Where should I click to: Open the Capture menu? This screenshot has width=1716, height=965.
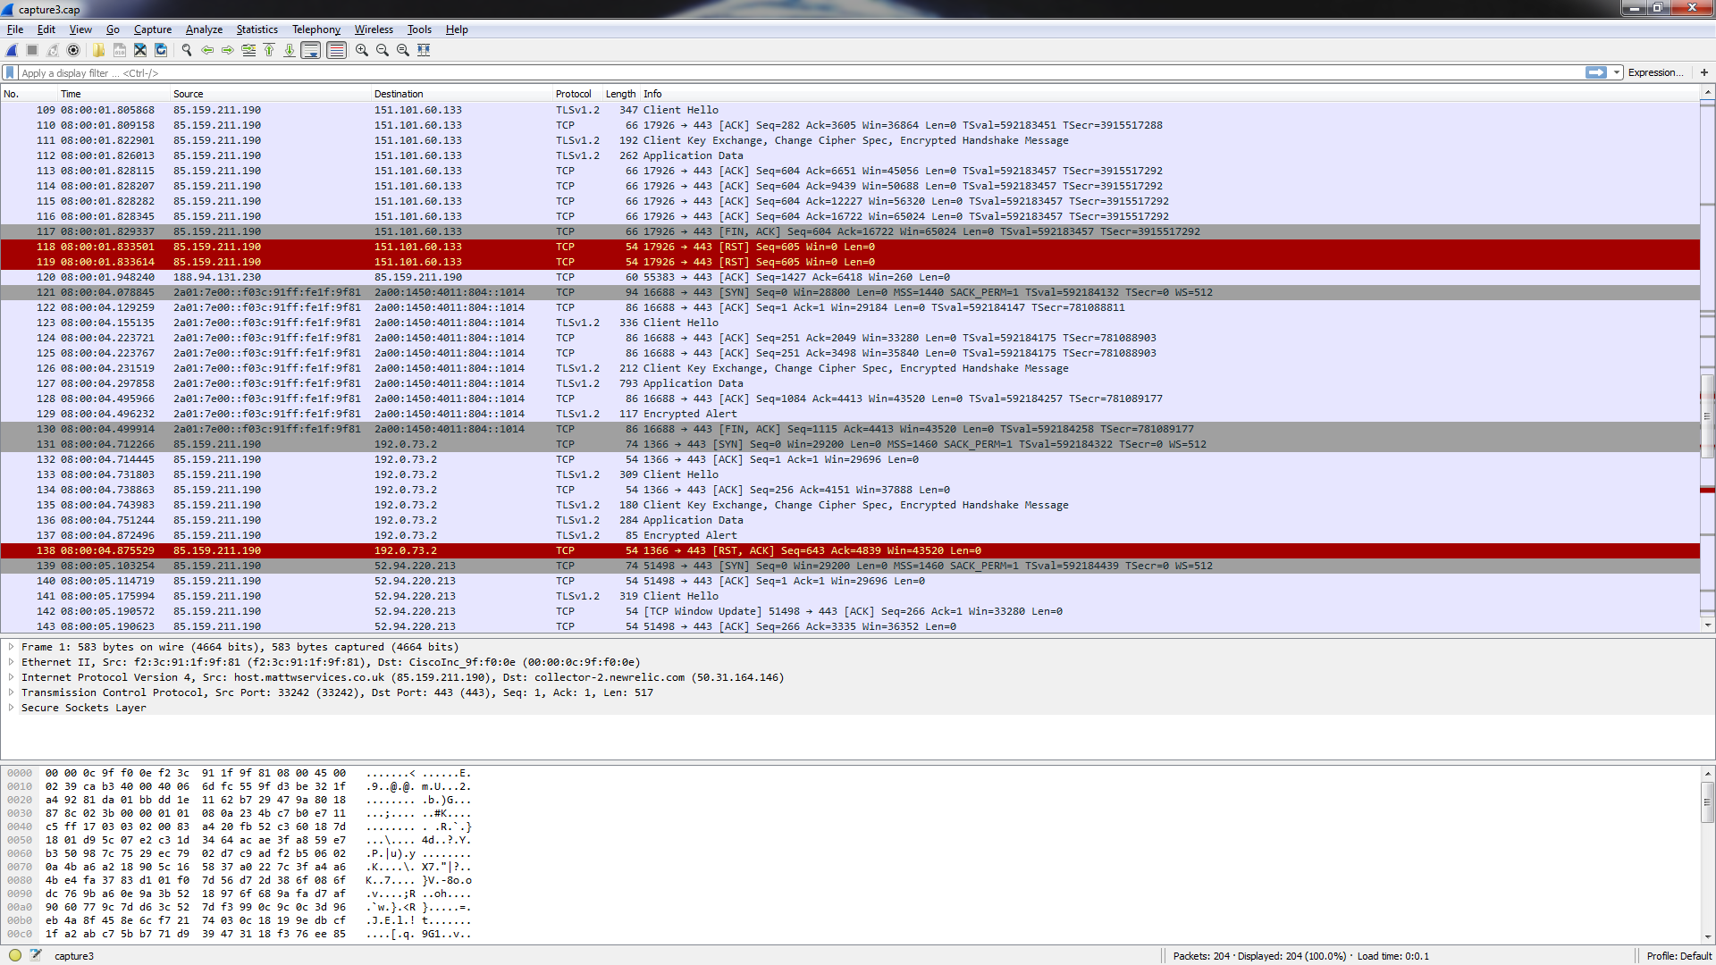click(153, 29)
